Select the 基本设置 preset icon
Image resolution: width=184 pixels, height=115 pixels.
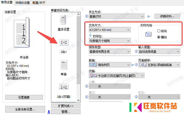63,19
